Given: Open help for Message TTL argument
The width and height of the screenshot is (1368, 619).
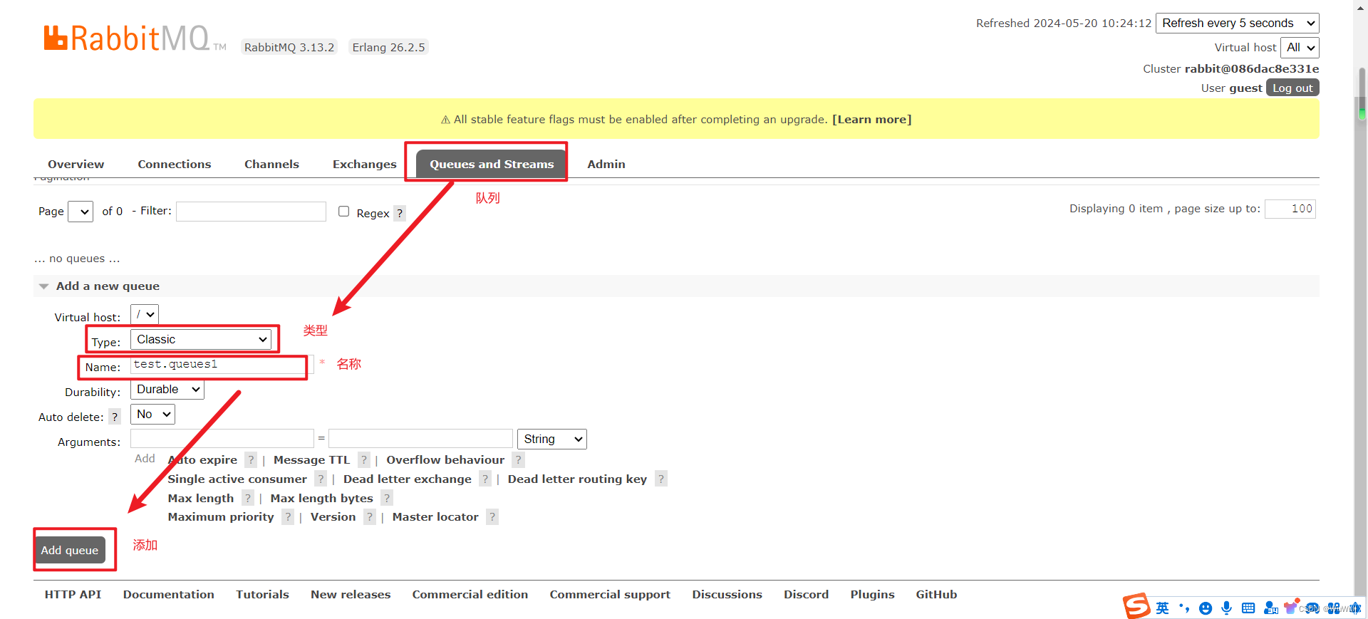Looking at the screenshot, I should (x=364, y=459).
